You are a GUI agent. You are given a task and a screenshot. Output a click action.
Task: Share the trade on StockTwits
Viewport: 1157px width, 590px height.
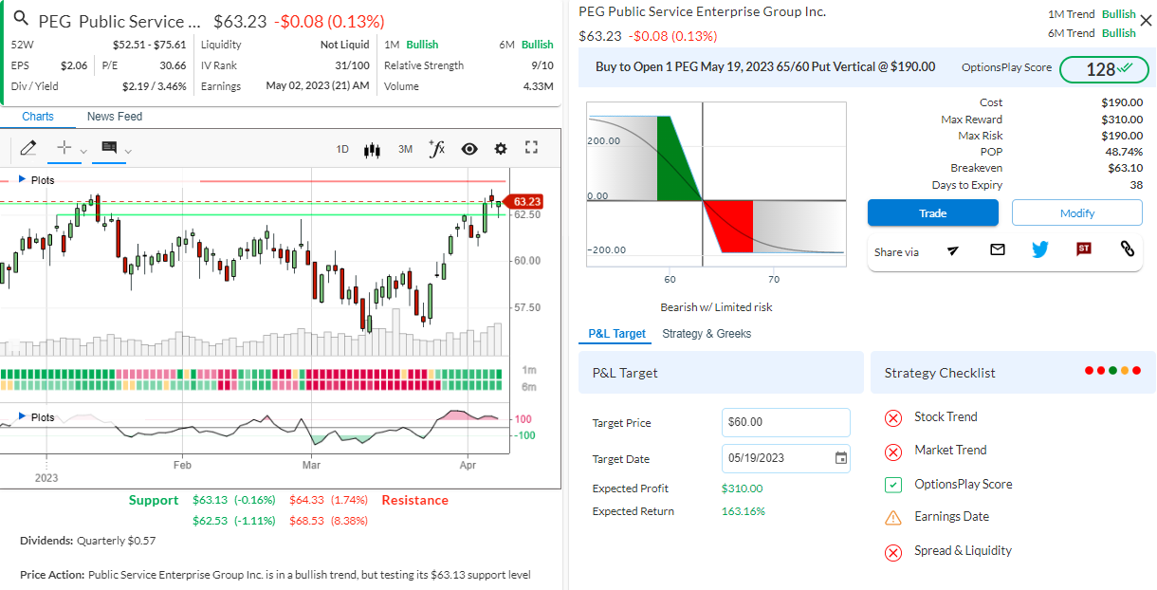[x=1084, y=249]
